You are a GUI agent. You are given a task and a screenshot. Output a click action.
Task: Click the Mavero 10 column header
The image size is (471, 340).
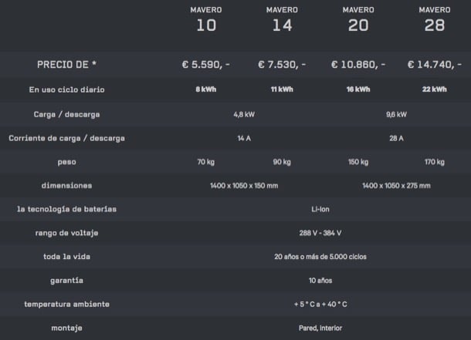tap(206, 19)
